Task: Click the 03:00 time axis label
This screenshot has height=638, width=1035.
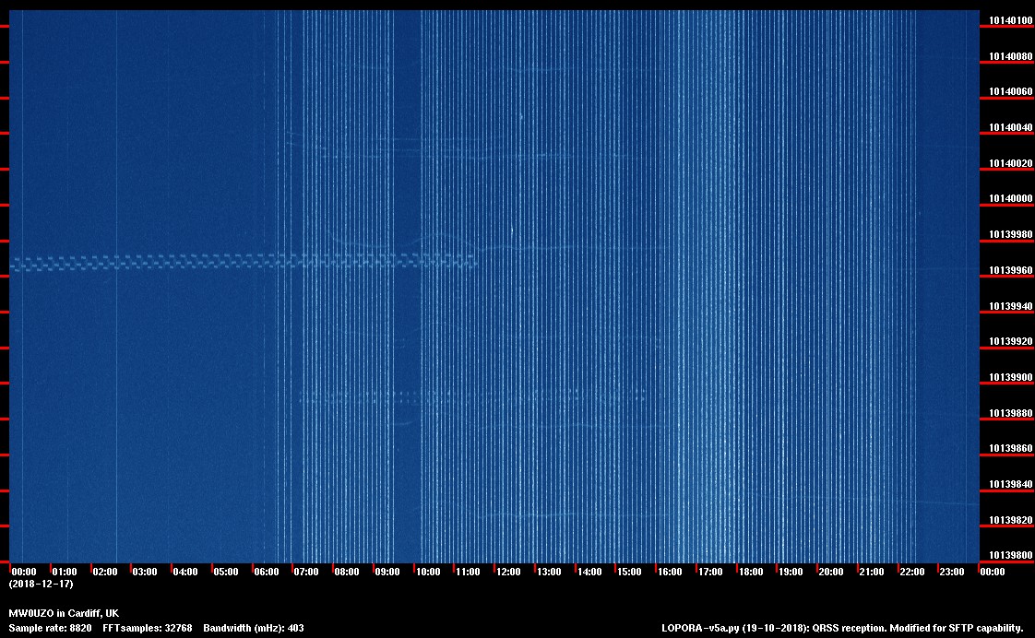Action: point(145,572)
